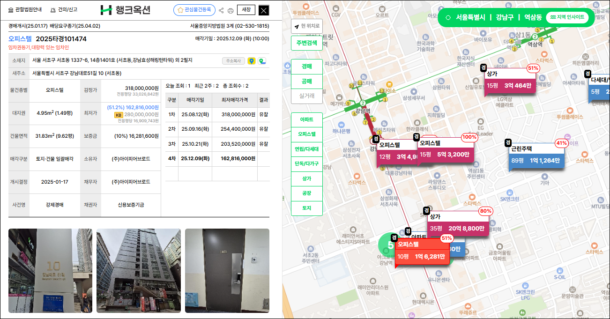This screenshot has width=610, height=319.
Task: Select the 오피스텔 property type filter
Action: (307, 134)
